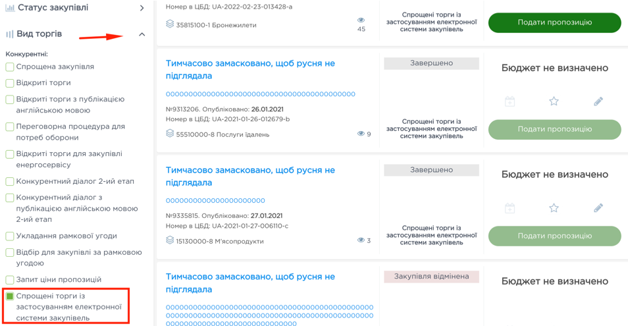Screen dimensions: 628x326
Task: Add the М'ясопродукти tender to favorites via star
Action: click(554, 208)
